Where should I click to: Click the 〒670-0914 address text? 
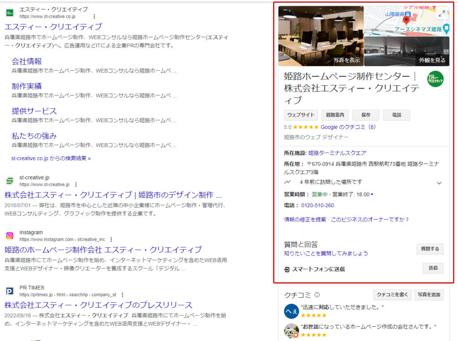tap(361, 168)
